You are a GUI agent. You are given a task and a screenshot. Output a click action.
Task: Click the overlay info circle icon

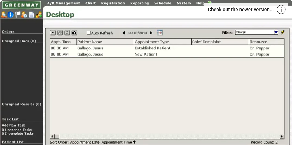[x=281, y=10]
